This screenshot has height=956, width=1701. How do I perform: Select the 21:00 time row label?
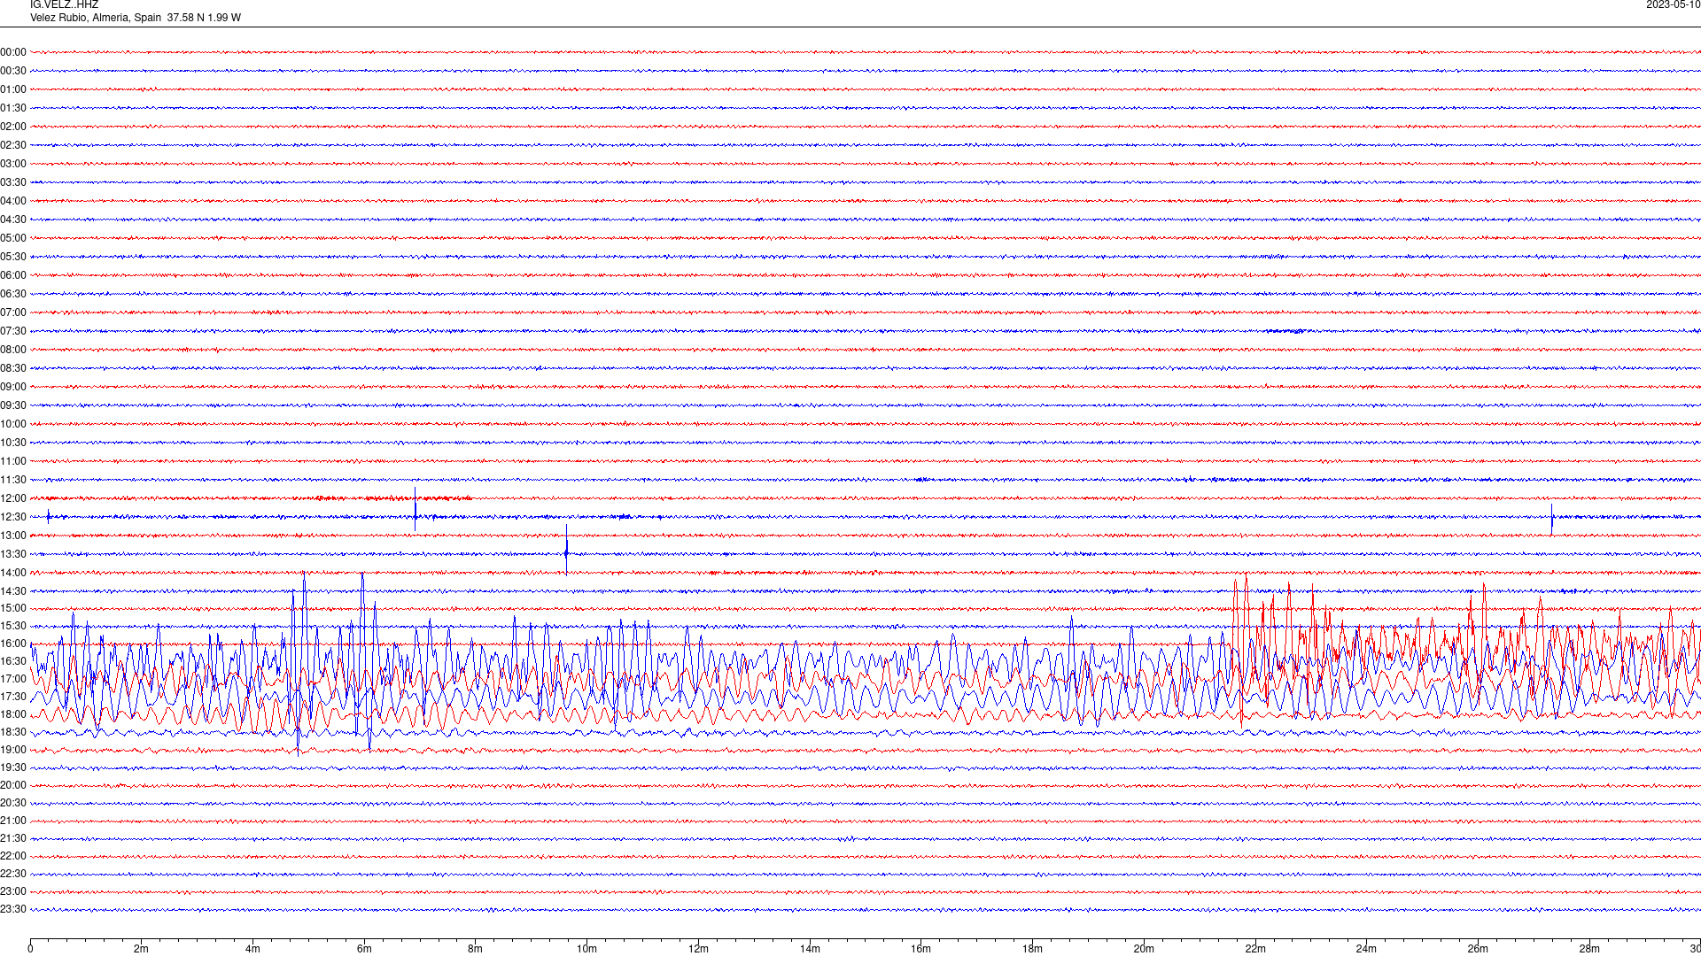13,821
